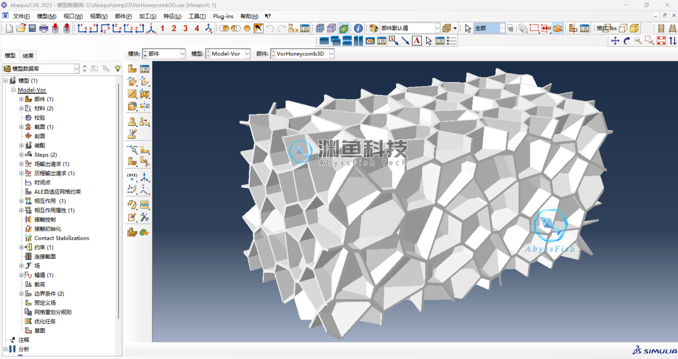
Task: Select the Create Cut Extrude tool
Action: [145, 94]
